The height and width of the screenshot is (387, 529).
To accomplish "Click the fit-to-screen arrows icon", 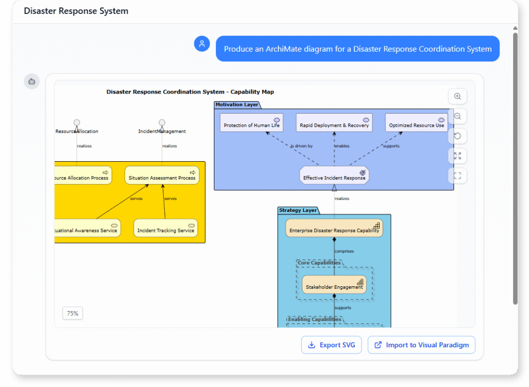I will tap(458, 156).
